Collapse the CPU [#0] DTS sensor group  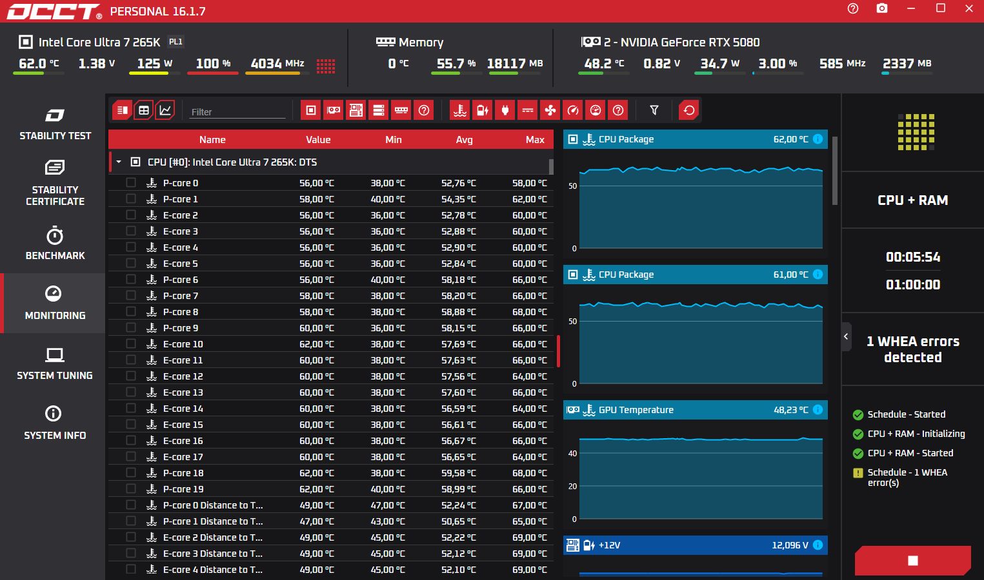[x=119, y=162]
